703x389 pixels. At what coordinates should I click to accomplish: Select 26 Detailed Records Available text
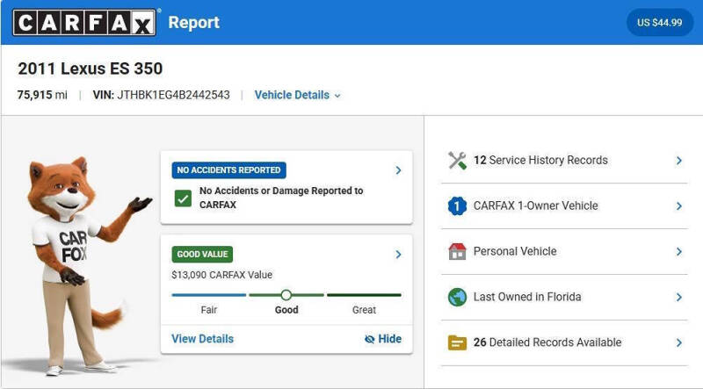(547, 342)
